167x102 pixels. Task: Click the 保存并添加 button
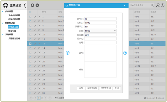[92, 88]
